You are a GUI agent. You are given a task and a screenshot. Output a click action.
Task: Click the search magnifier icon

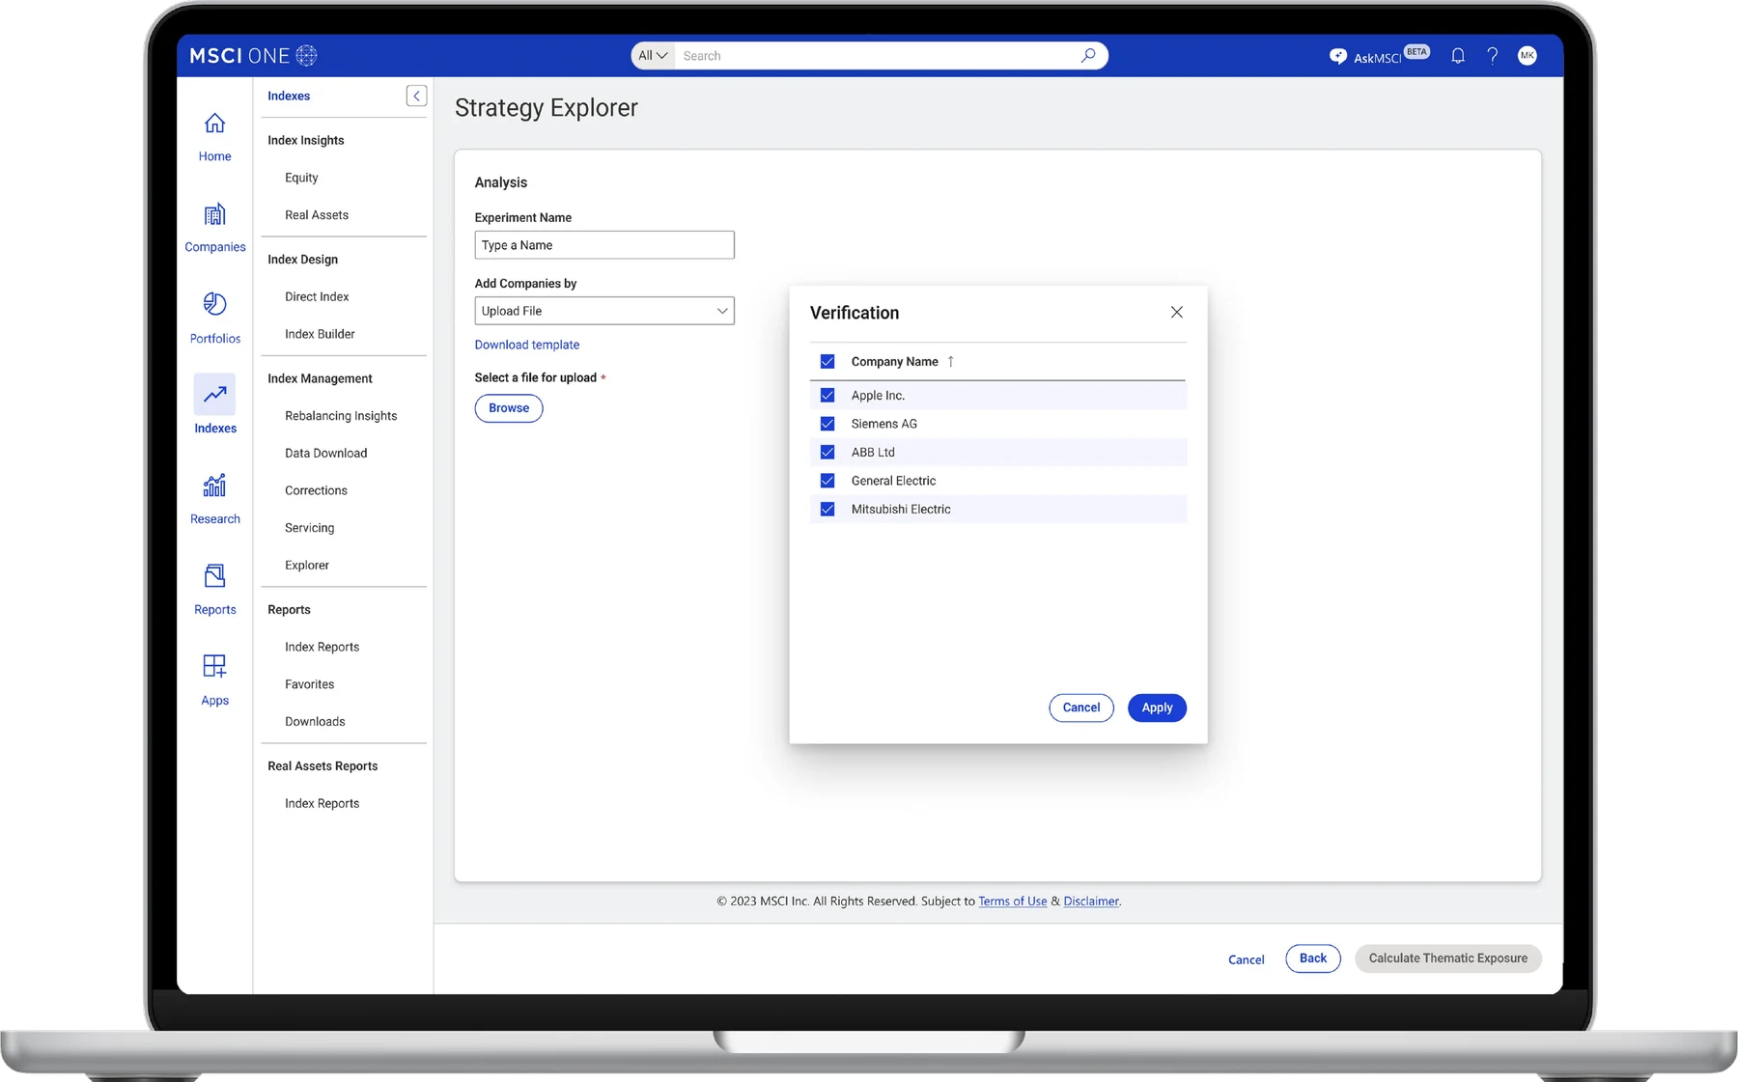click(1088, 55)
